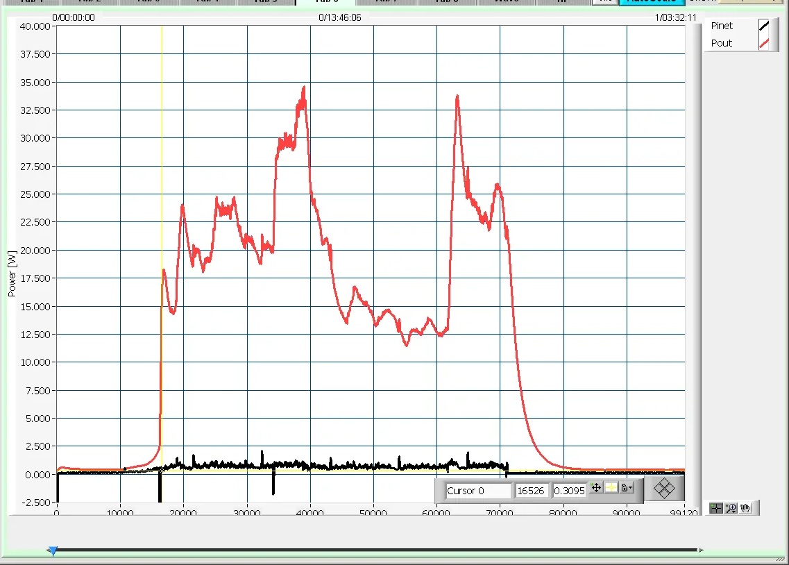This screenshot has width=789, height=565.
Task: Click the 50000 X-axis tick label
Action: (373, 513)
